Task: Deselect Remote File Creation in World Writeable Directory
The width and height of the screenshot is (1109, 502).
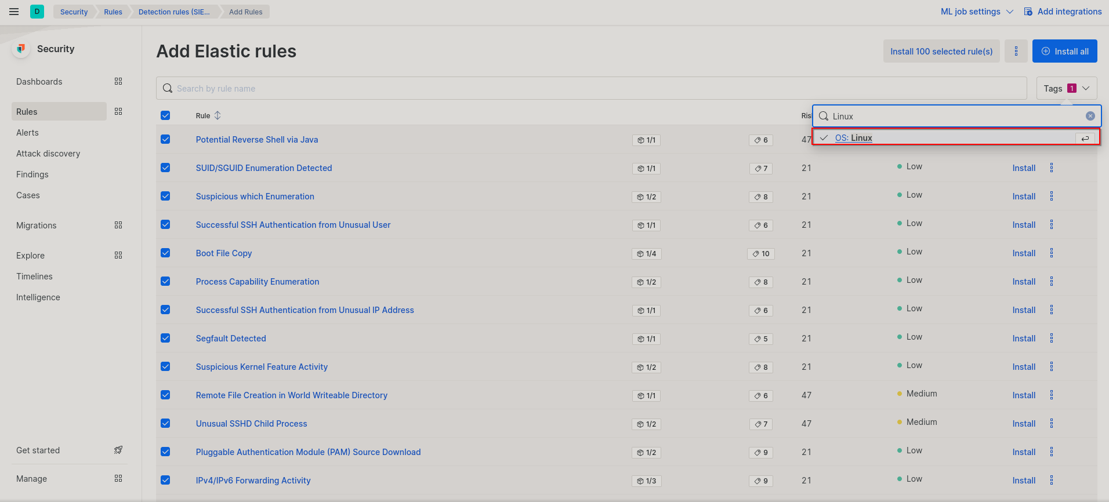Action: coord(165,395)
